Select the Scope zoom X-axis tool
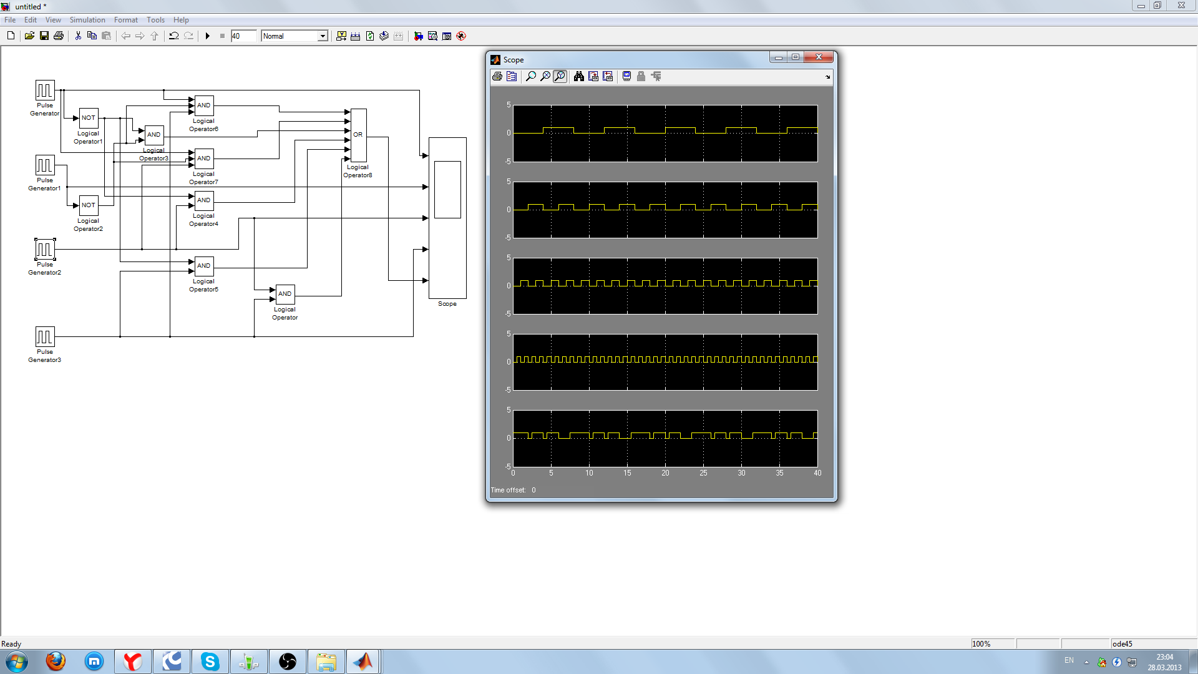Screen dimensions: 1198x674 (545, 76)
